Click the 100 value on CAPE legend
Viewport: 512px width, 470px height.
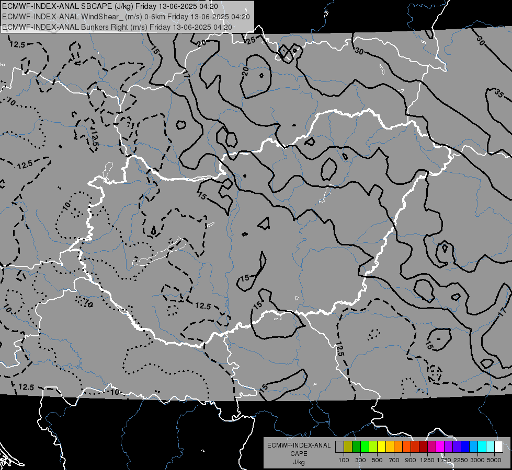344,460
